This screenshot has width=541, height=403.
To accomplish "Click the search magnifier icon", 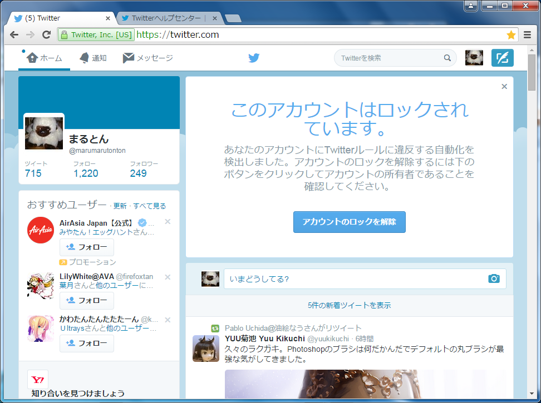I will point(447,58).
